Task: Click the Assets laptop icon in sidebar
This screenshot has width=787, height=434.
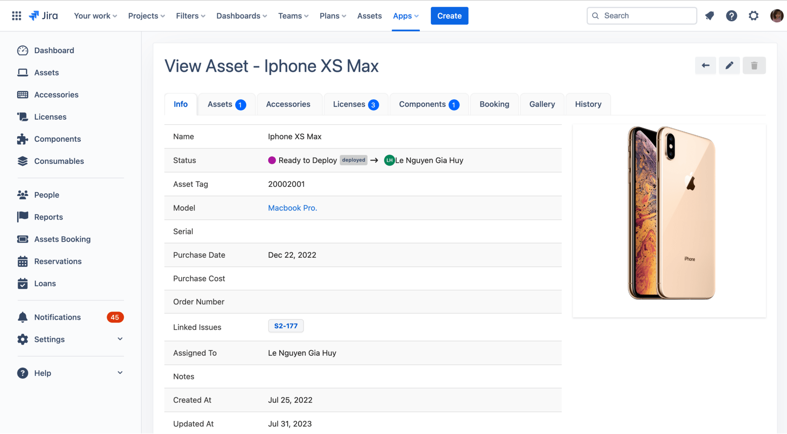Action: click(23, 73)
